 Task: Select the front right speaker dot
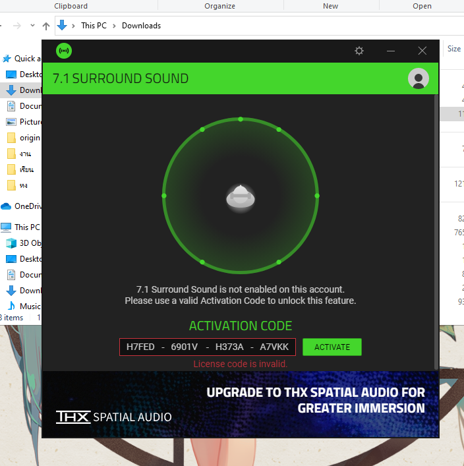point(279,130)
